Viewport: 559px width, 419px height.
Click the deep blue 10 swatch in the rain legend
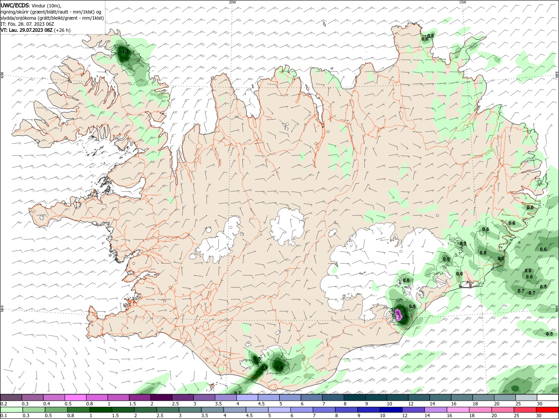click(391, 410)
